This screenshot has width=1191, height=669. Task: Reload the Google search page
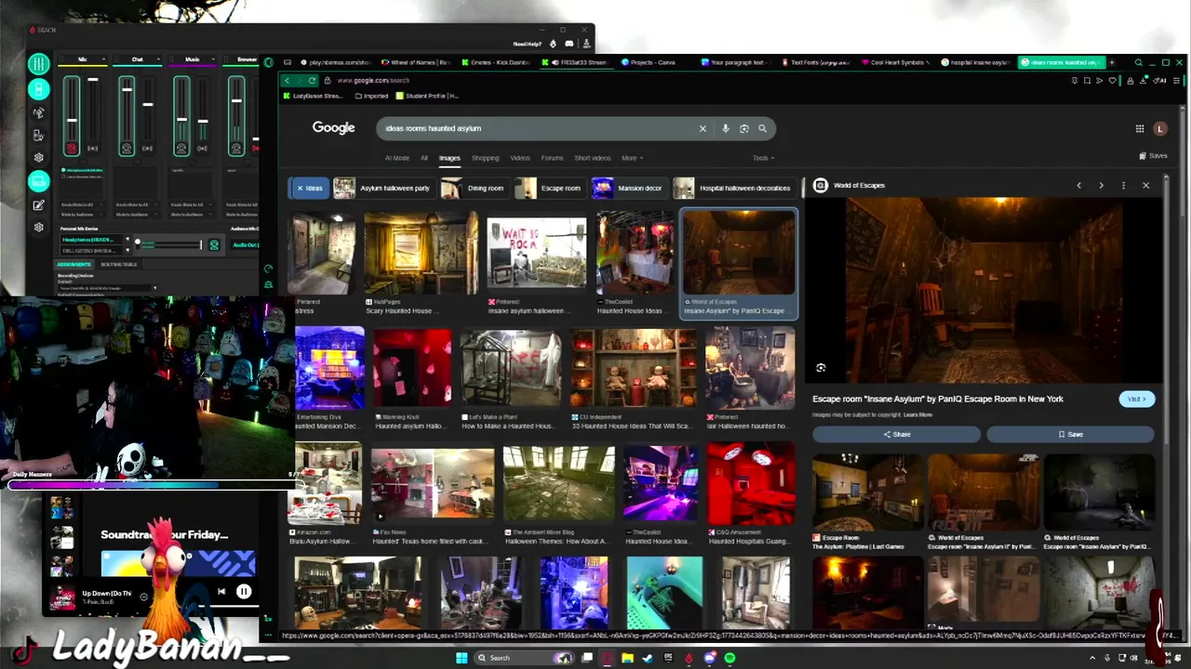(312, 81)
